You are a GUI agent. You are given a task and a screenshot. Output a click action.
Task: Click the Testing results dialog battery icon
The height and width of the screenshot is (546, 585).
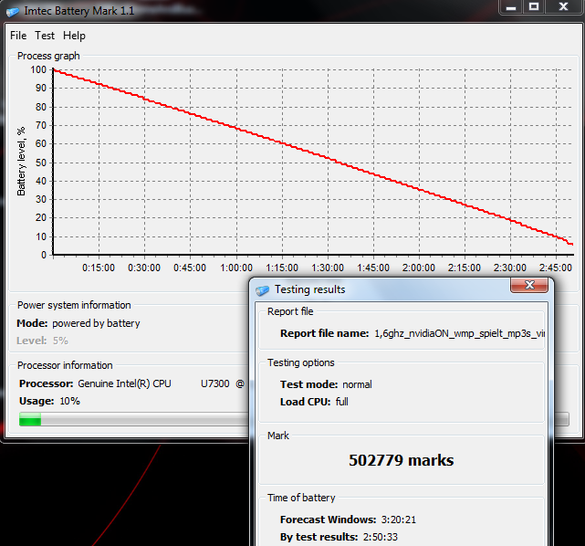click(x=262, y=290)
